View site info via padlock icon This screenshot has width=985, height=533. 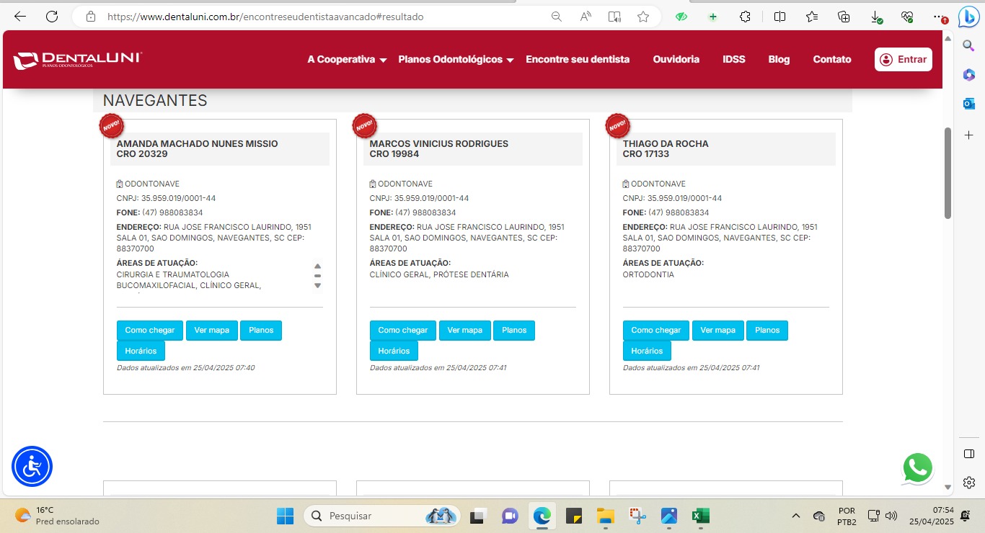90,17
